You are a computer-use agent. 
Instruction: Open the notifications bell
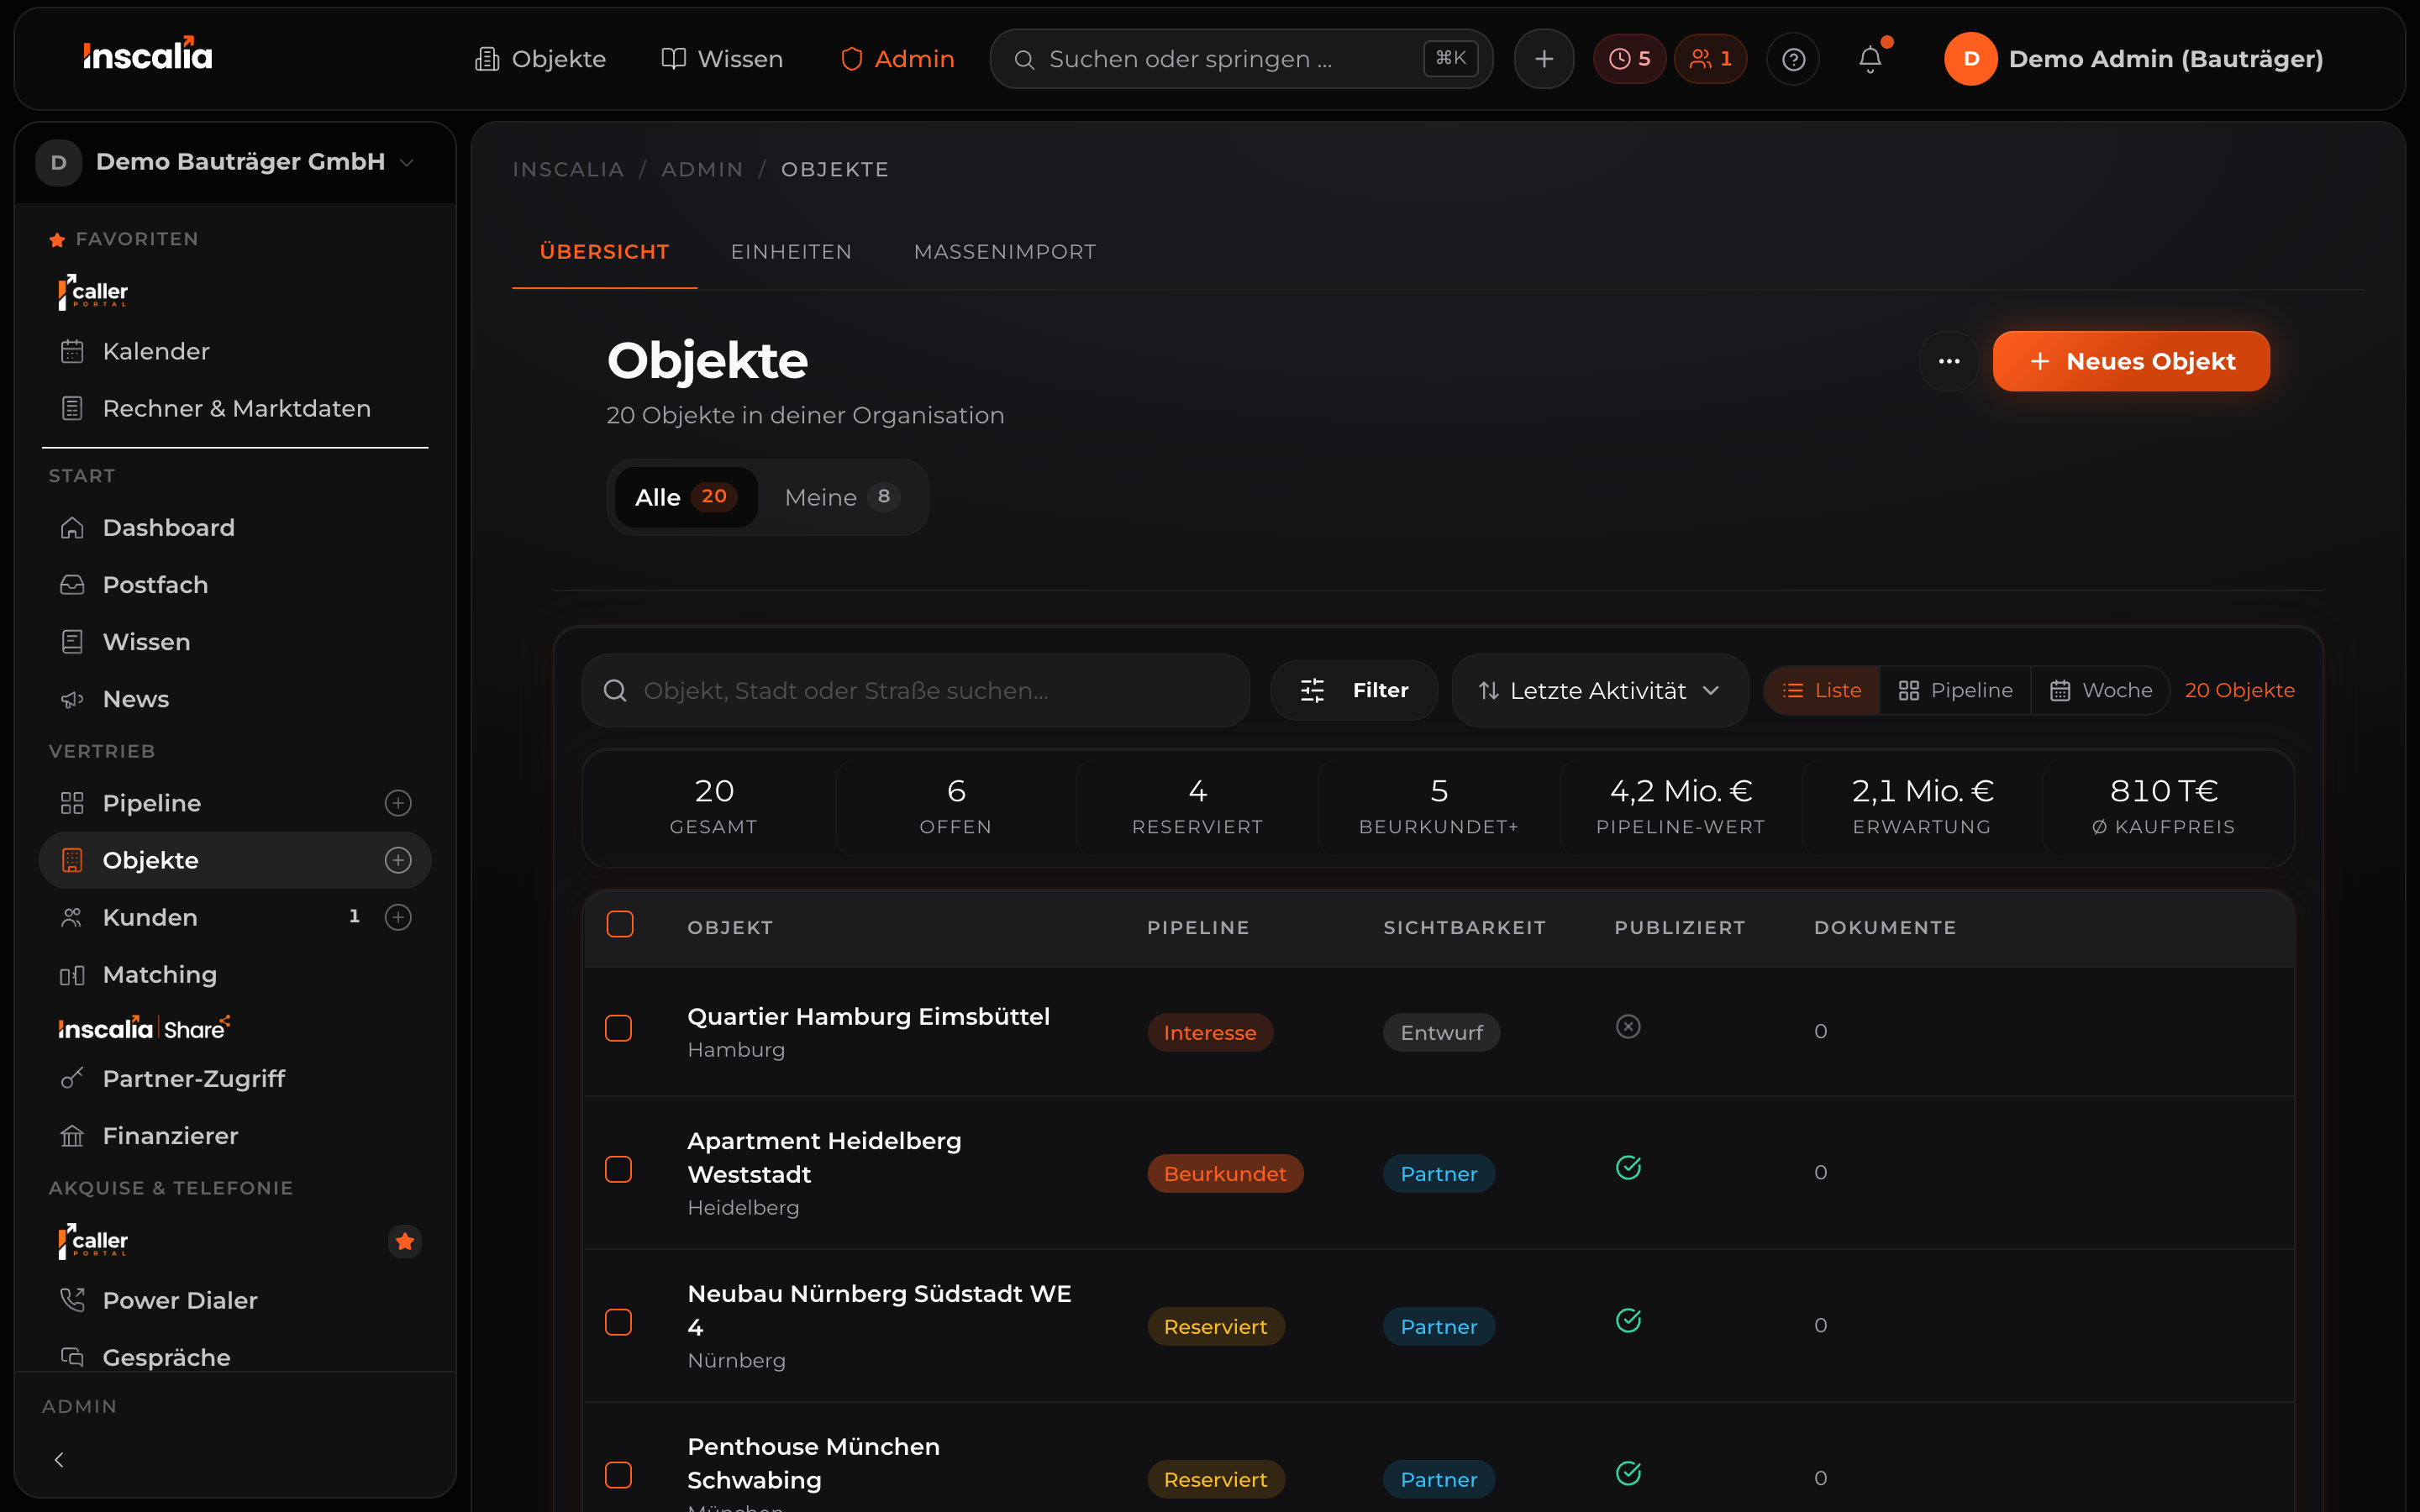pyautogui.click(x=1870, y=59)
